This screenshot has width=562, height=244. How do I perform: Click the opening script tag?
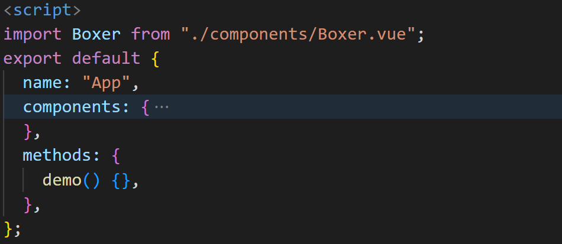(x=43, y=9)
